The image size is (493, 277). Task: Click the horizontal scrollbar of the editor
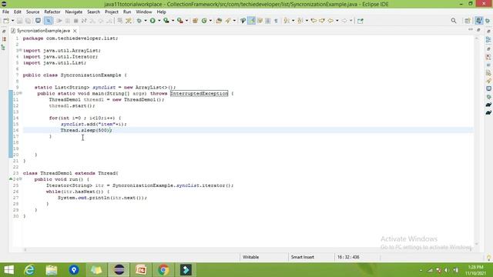pyautogui.click(x=248, y=249)
